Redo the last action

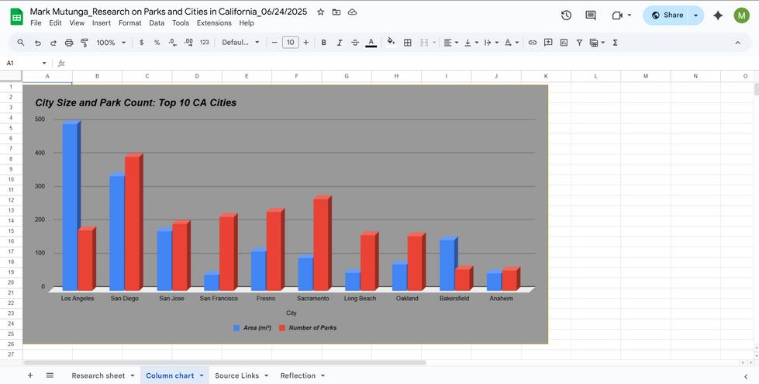click(53, 43)
